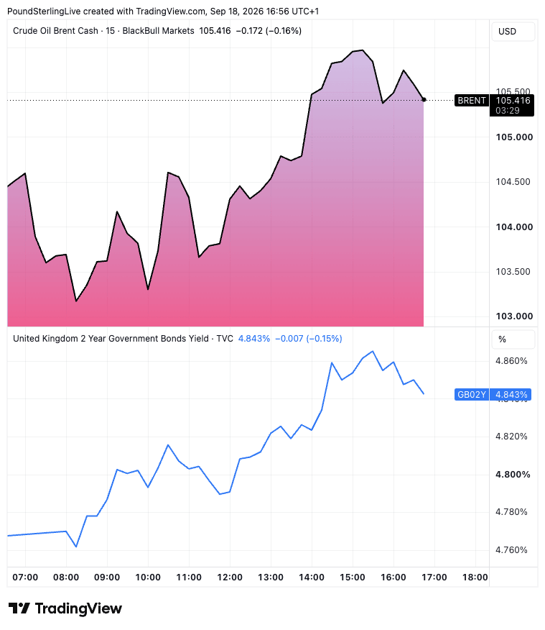The image size is (545, 630).
Task: Open the % unit selector on the yield chart
Action: [513, 339]
